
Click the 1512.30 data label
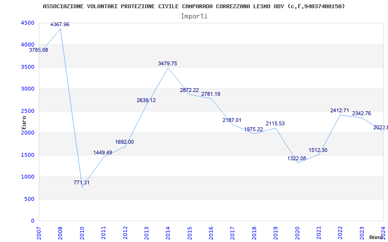tap(318, 151)
